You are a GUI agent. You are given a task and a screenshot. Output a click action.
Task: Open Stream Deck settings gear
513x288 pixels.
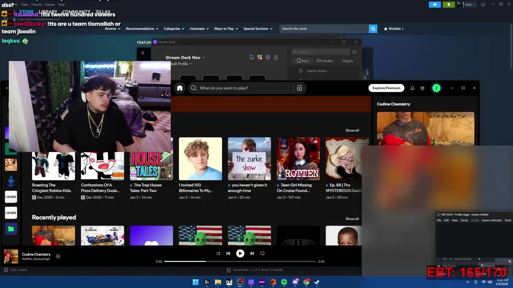(268, 57)
